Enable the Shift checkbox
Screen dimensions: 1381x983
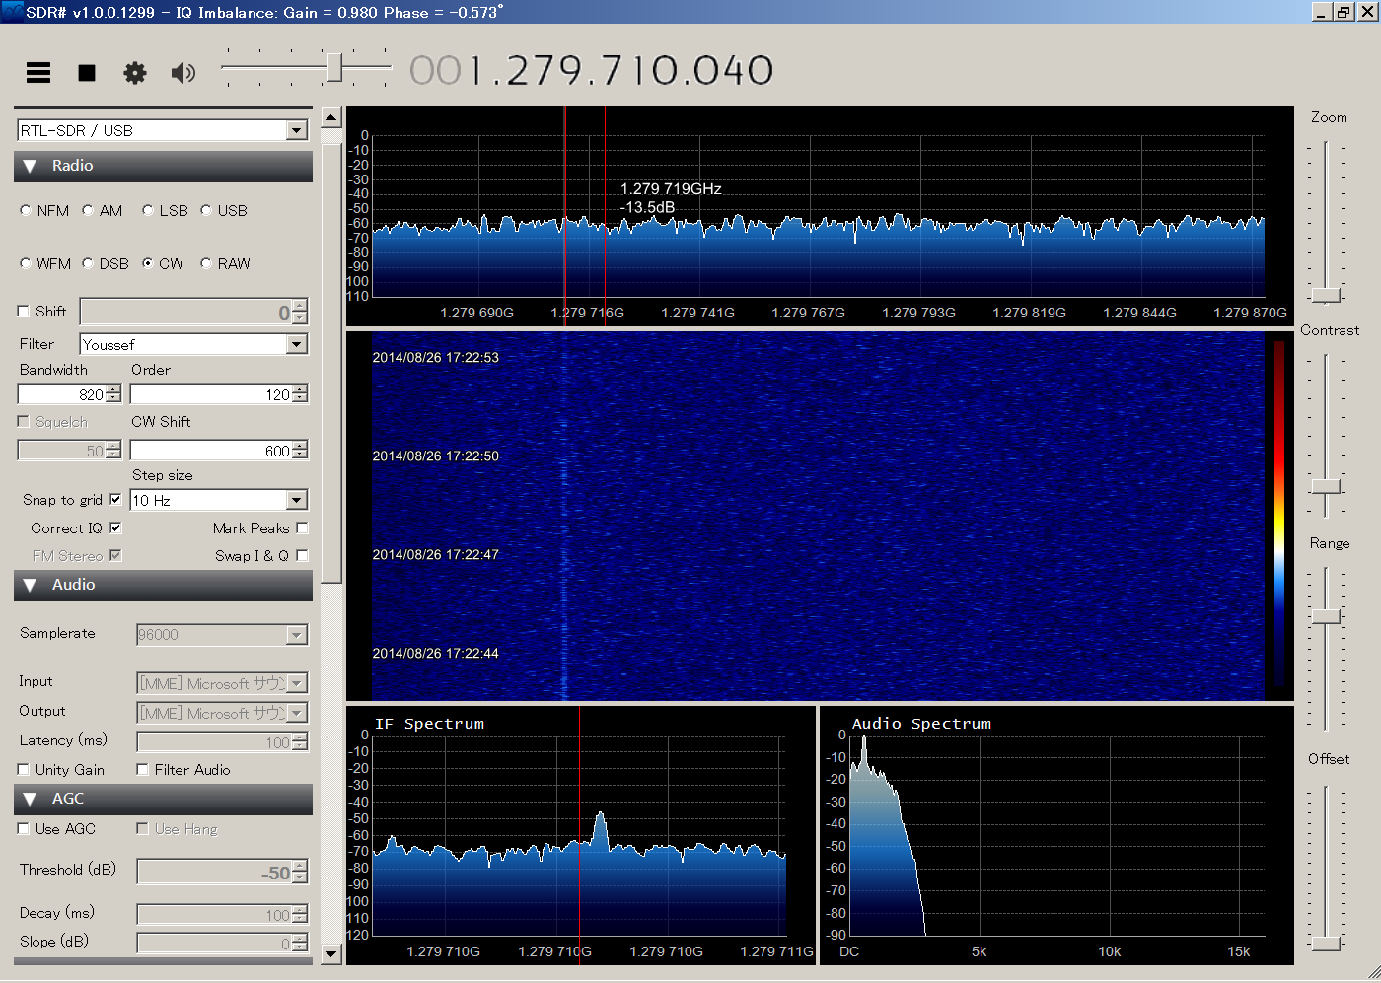pyautogui.click(x=24, y=311)
